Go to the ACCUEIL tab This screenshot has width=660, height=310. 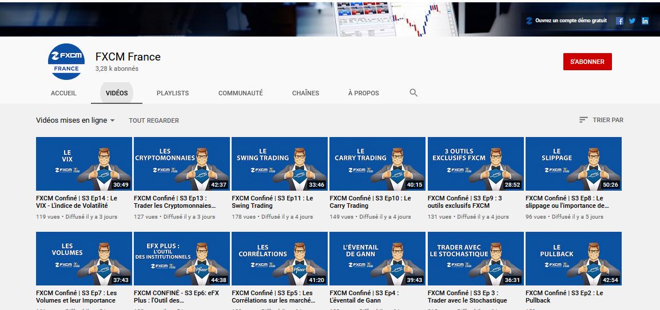[63, 93]
